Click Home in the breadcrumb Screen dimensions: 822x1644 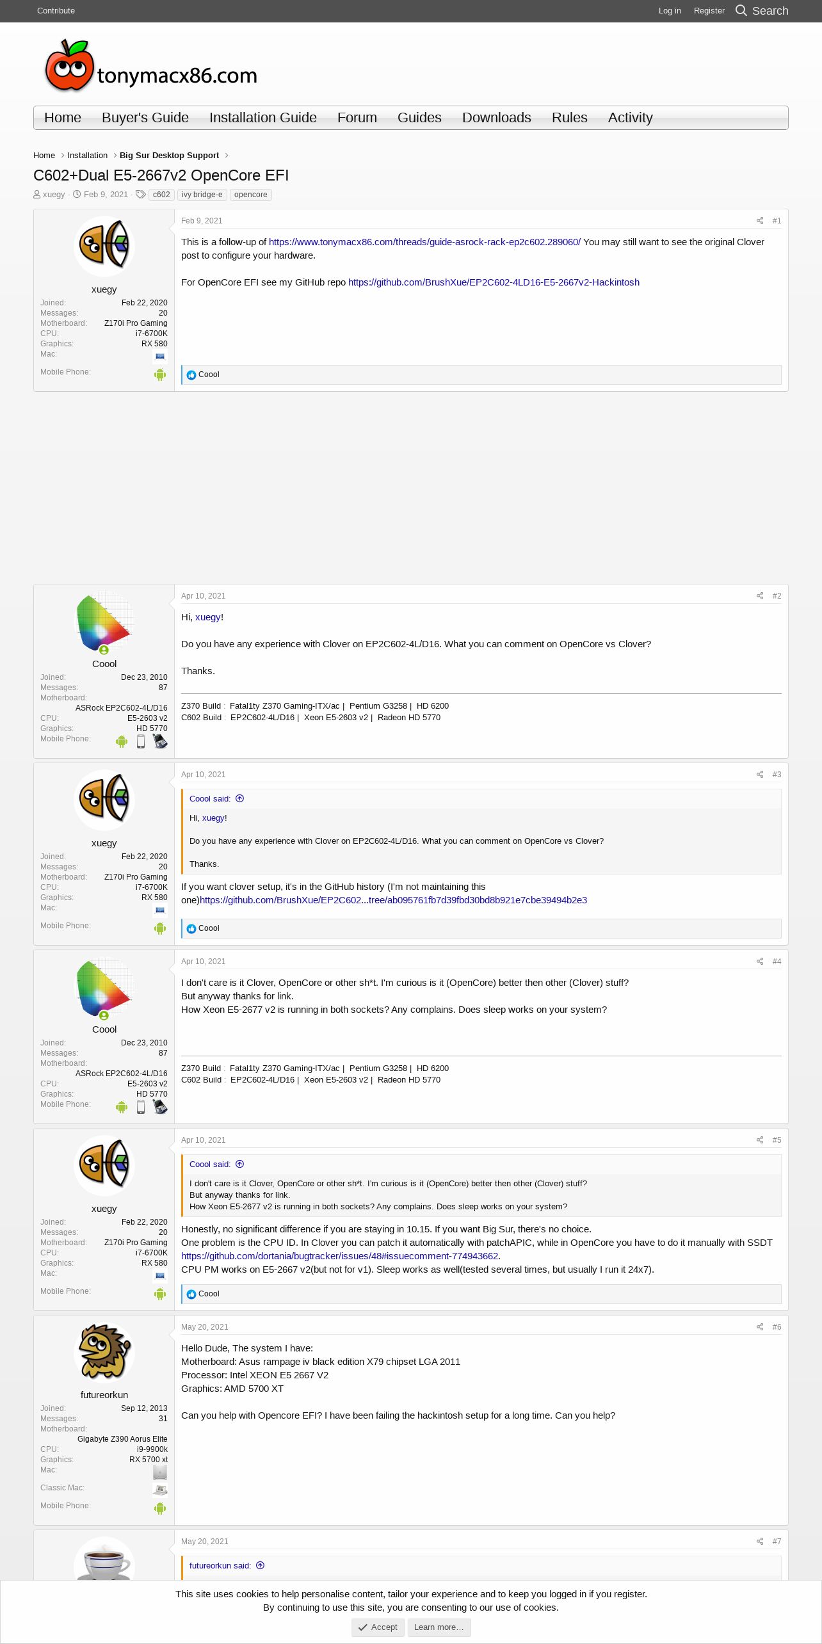[44, 156]
